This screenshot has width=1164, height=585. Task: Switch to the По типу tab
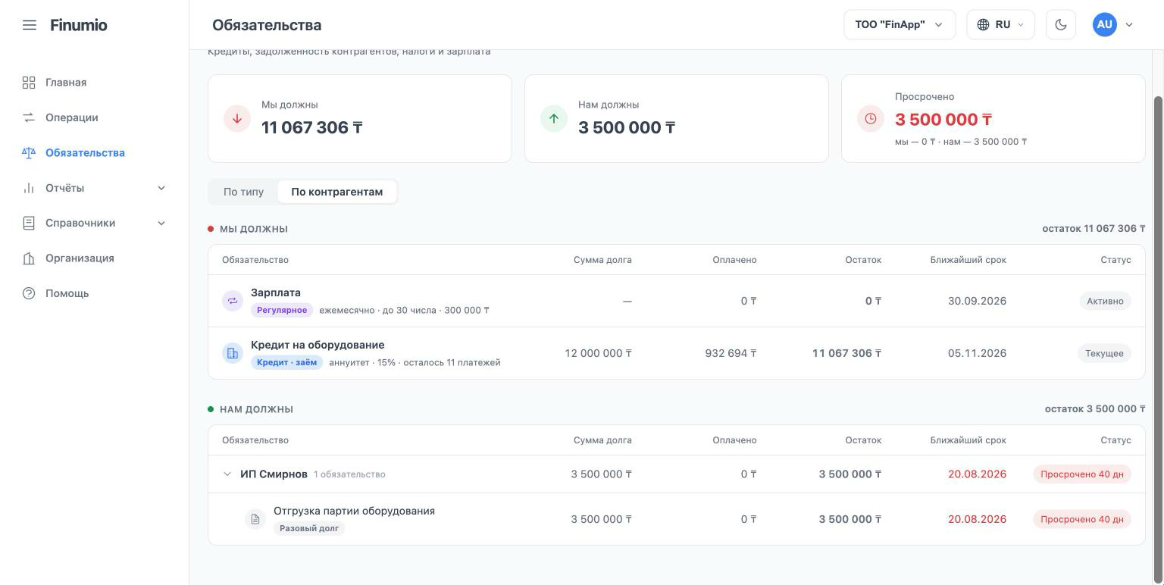(x=244, y=192)
